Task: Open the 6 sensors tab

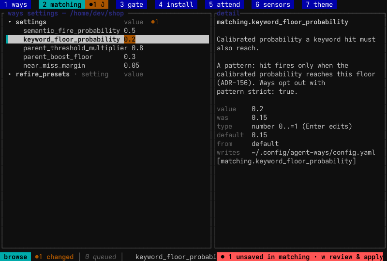Action: click(x=273, y=4)
